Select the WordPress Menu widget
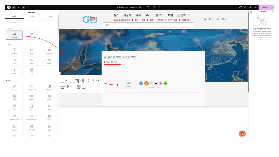 click(x=14, y=117)
